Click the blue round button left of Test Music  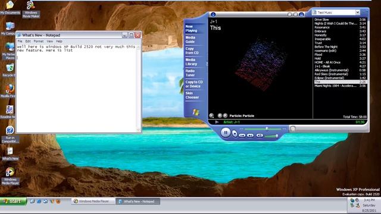coord(301,14)
